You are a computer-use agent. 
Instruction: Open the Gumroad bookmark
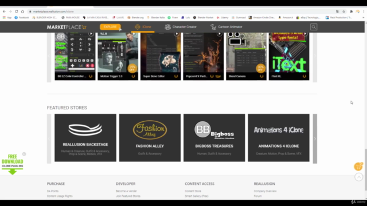pos(239,18)
